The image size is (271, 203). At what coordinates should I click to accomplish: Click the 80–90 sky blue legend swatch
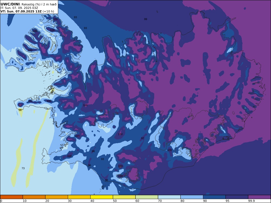point(192,197)
